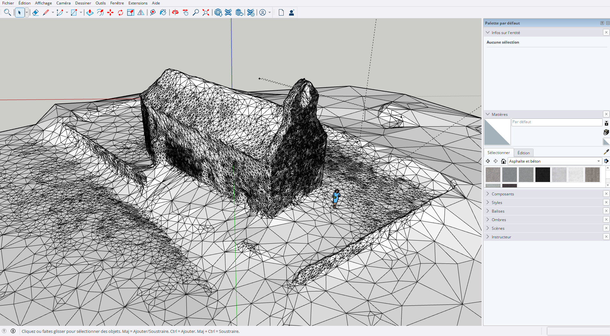This screenshot has height=336, width=610.
Task: Open the Extensions menu
Action: coord(138,3)
